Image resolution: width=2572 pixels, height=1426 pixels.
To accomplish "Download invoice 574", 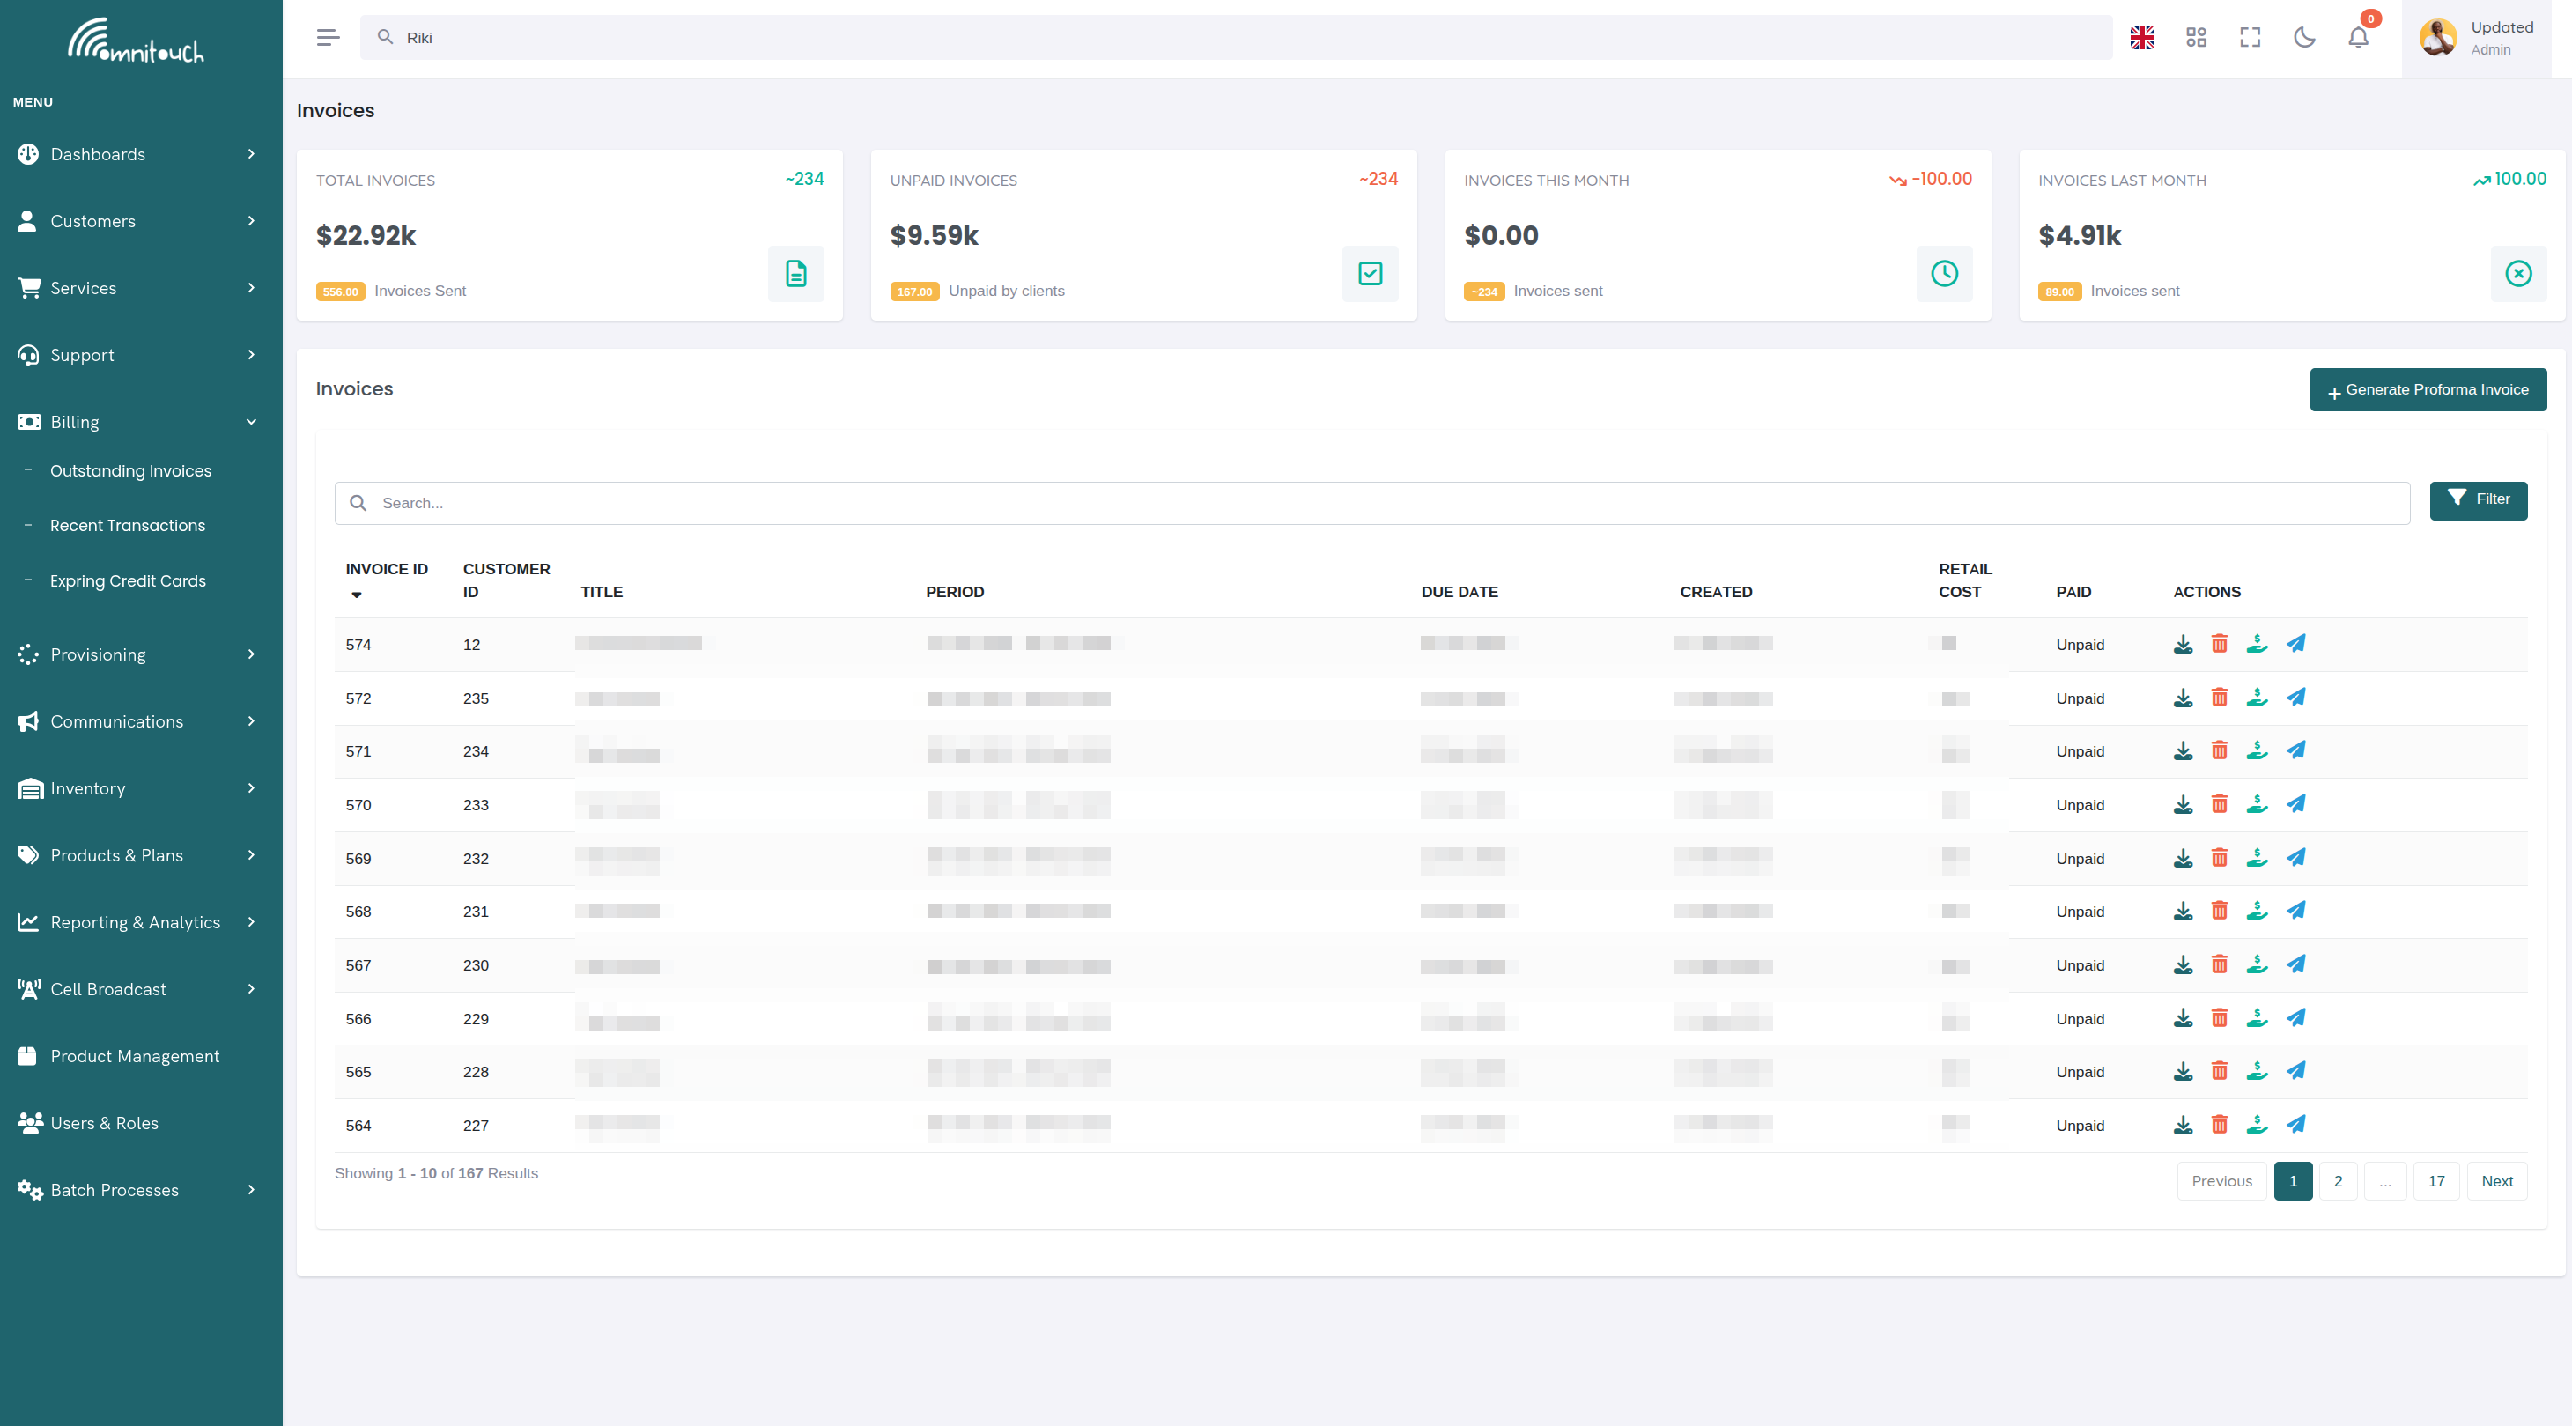I will coord(2183,644).
